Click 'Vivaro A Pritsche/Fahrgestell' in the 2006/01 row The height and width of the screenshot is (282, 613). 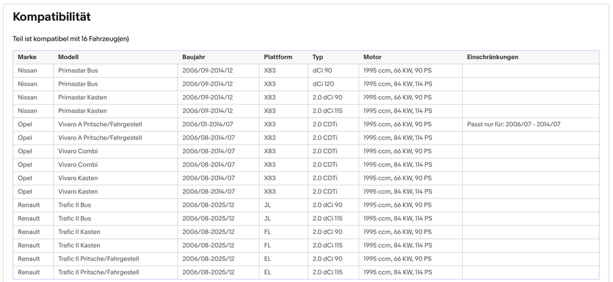pos(100,125)
